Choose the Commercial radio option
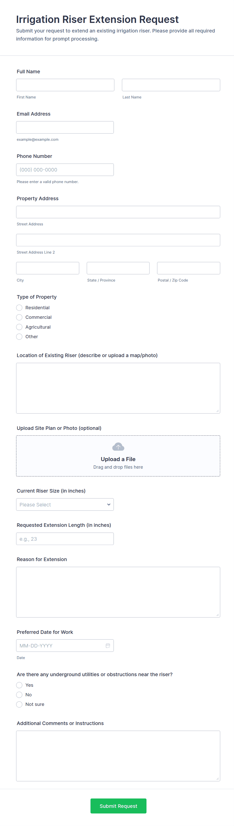 point(19,317)
